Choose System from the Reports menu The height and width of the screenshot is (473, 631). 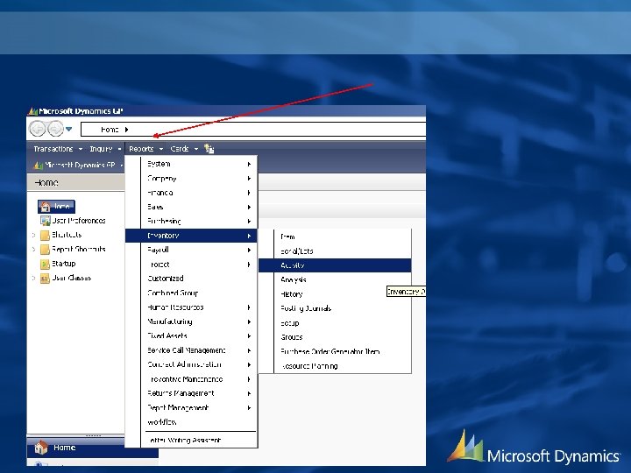click(x=191, y=164)
